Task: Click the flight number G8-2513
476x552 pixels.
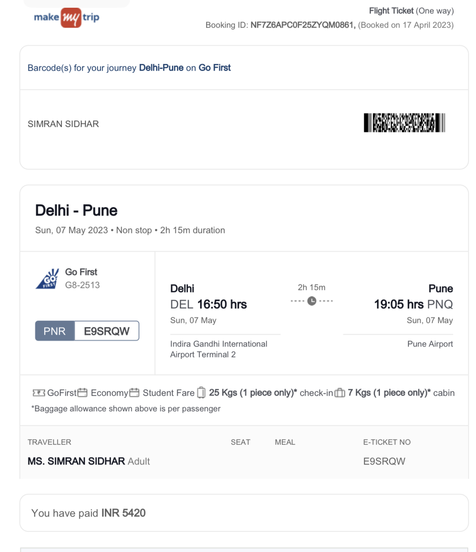Action: [x=83, y=285]
